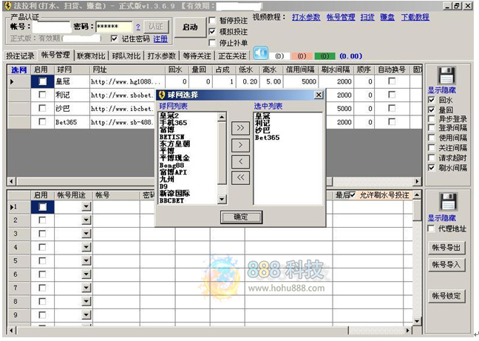This screenshot has width=479, height=341.
Task: Click the 密码 password input field
Action: [114, 27]
